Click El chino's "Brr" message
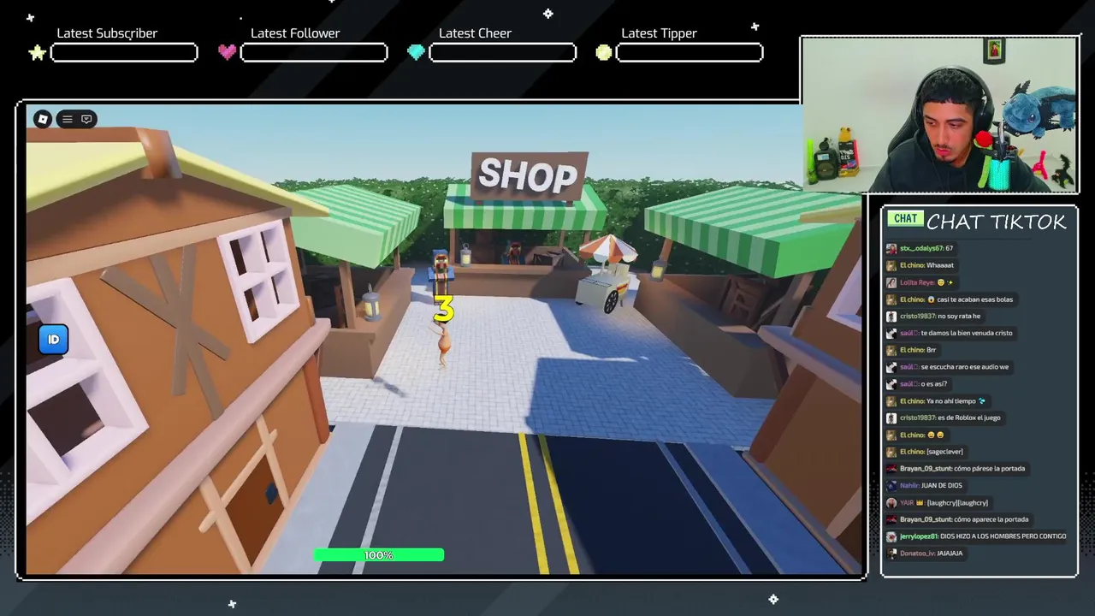Image resolution: width=1095 pixels, height=616 pixels. [x=932, y=350]
